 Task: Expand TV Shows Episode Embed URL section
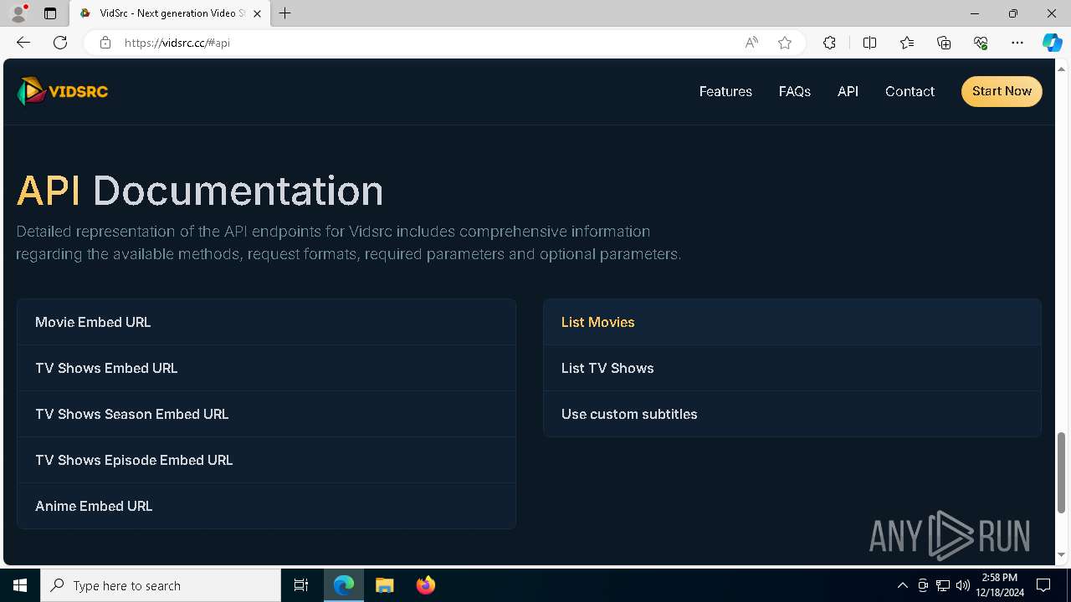click(x=266, y=460)
